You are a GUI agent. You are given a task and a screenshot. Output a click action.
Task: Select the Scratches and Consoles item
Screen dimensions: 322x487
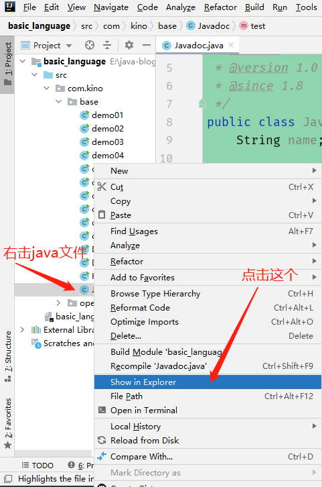click(x=63, y=343)
